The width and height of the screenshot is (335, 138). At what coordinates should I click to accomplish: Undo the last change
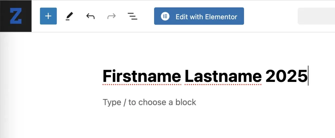pos(90,16)
